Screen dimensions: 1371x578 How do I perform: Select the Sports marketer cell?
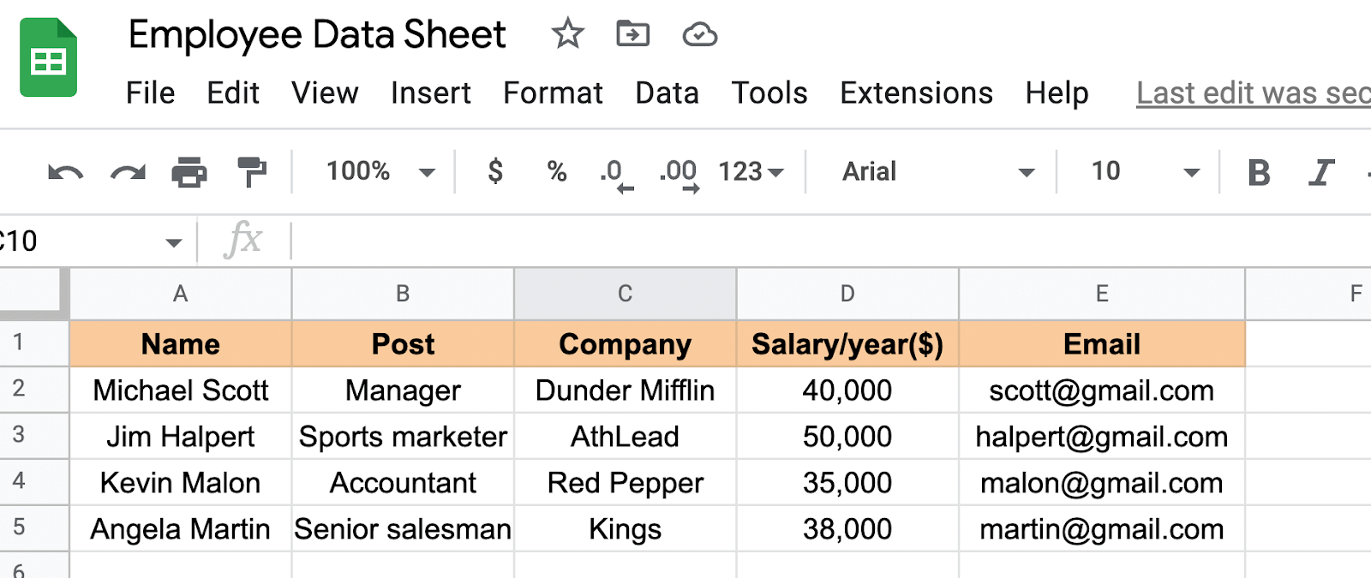pyautogui.click(x=403, y=437)
